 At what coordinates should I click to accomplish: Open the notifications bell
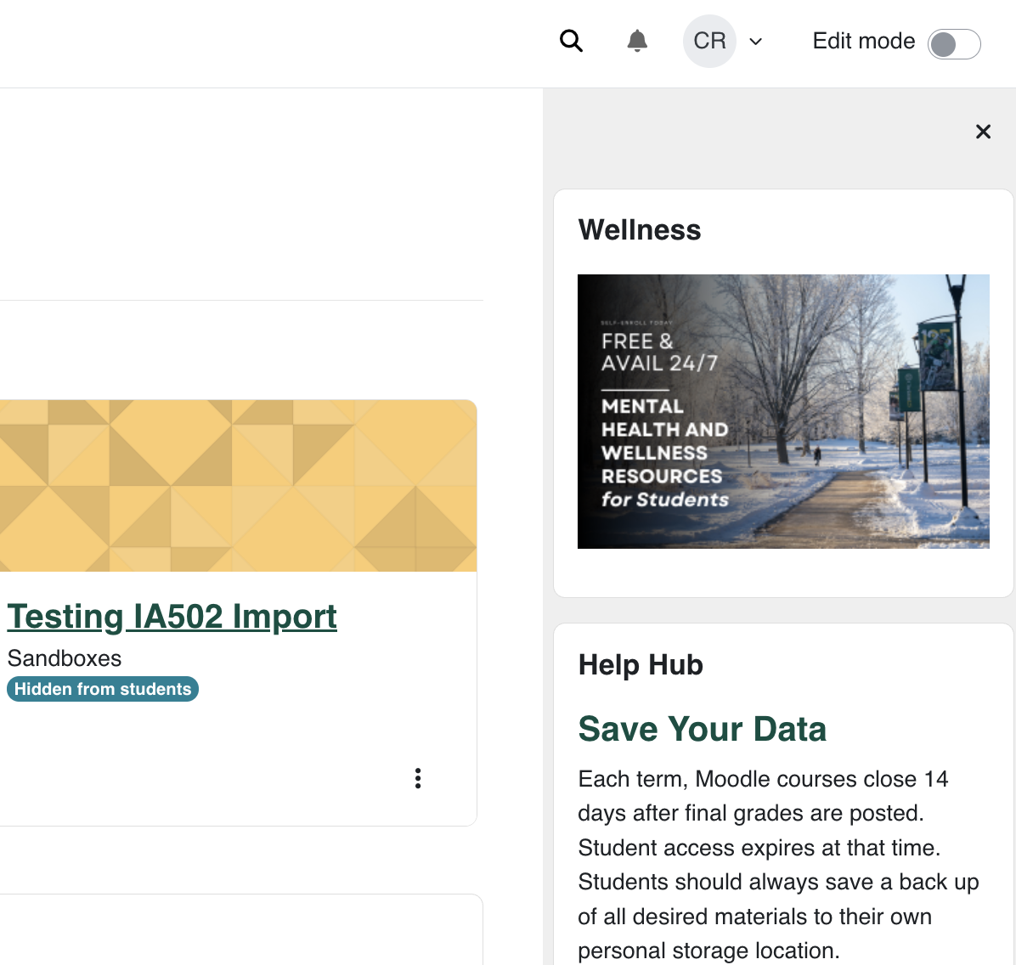(x=637, y=41)
